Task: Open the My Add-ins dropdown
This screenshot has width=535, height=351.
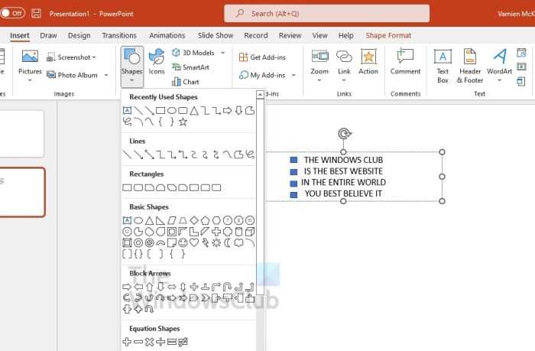Action: click(x=293, y=75)
